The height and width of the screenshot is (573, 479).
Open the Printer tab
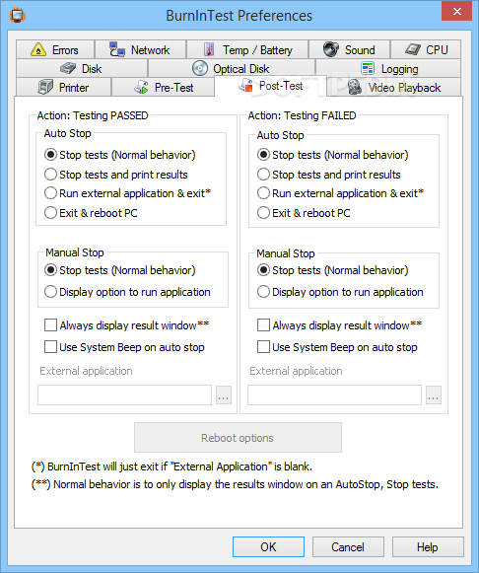tap(63, 87)
